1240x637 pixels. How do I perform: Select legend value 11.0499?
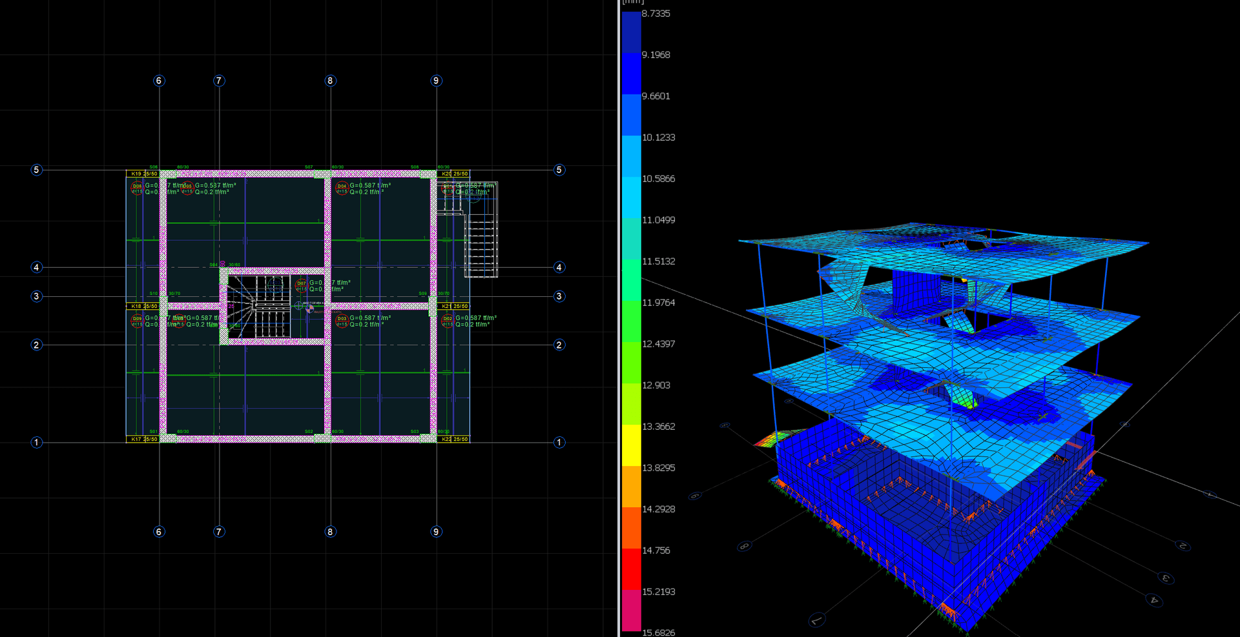click(659, 220)
